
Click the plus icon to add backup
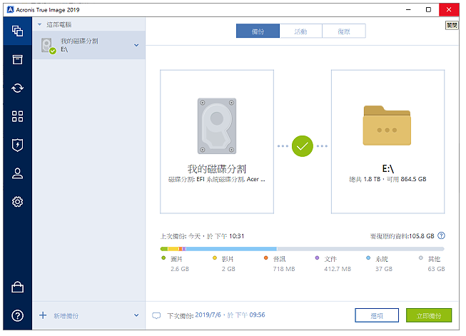(43, 315)
